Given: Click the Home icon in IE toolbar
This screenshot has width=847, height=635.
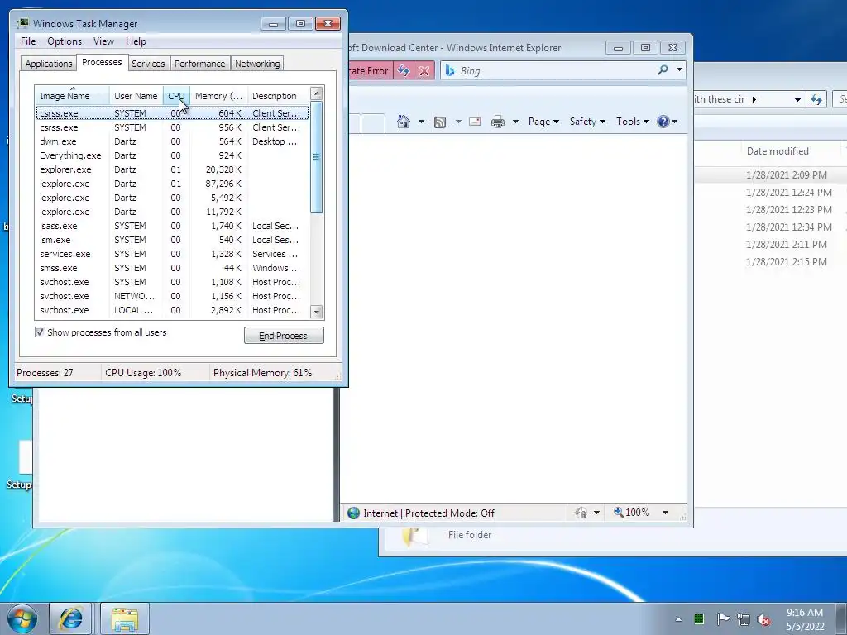Looking at the screenshot, I should click(x=404, y=122).
